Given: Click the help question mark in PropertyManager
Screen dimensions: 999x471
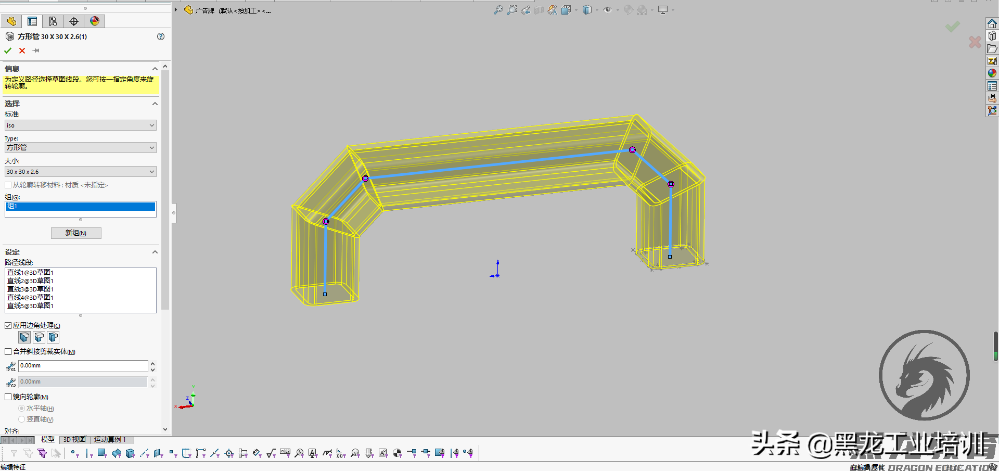Looking at the screenshot, I should click(x=160, y=36).
